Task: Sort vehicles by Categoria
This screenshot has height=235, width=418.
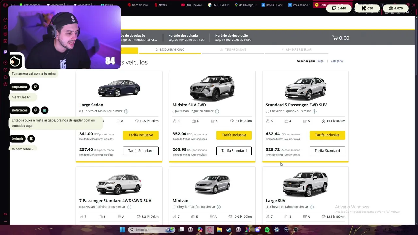Action: pos(337,61)
